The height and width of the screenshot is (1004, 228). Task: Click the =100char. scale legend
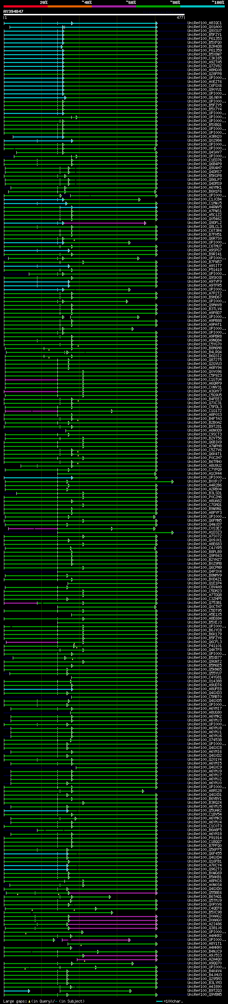tap(170, 1001)
